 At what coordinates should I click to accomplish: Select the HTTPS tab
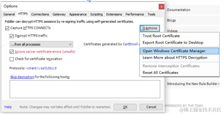(23, 14)
